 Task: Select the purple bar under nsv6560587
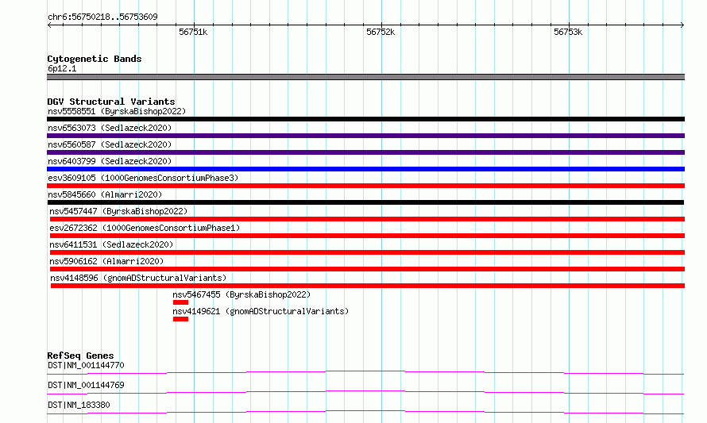tap(365, 152)
